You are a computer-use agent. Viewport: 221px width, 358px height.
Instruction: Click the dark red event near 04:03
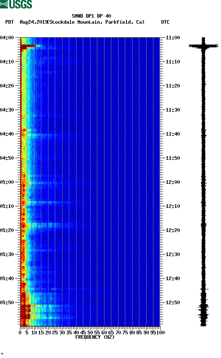(28, 46)
